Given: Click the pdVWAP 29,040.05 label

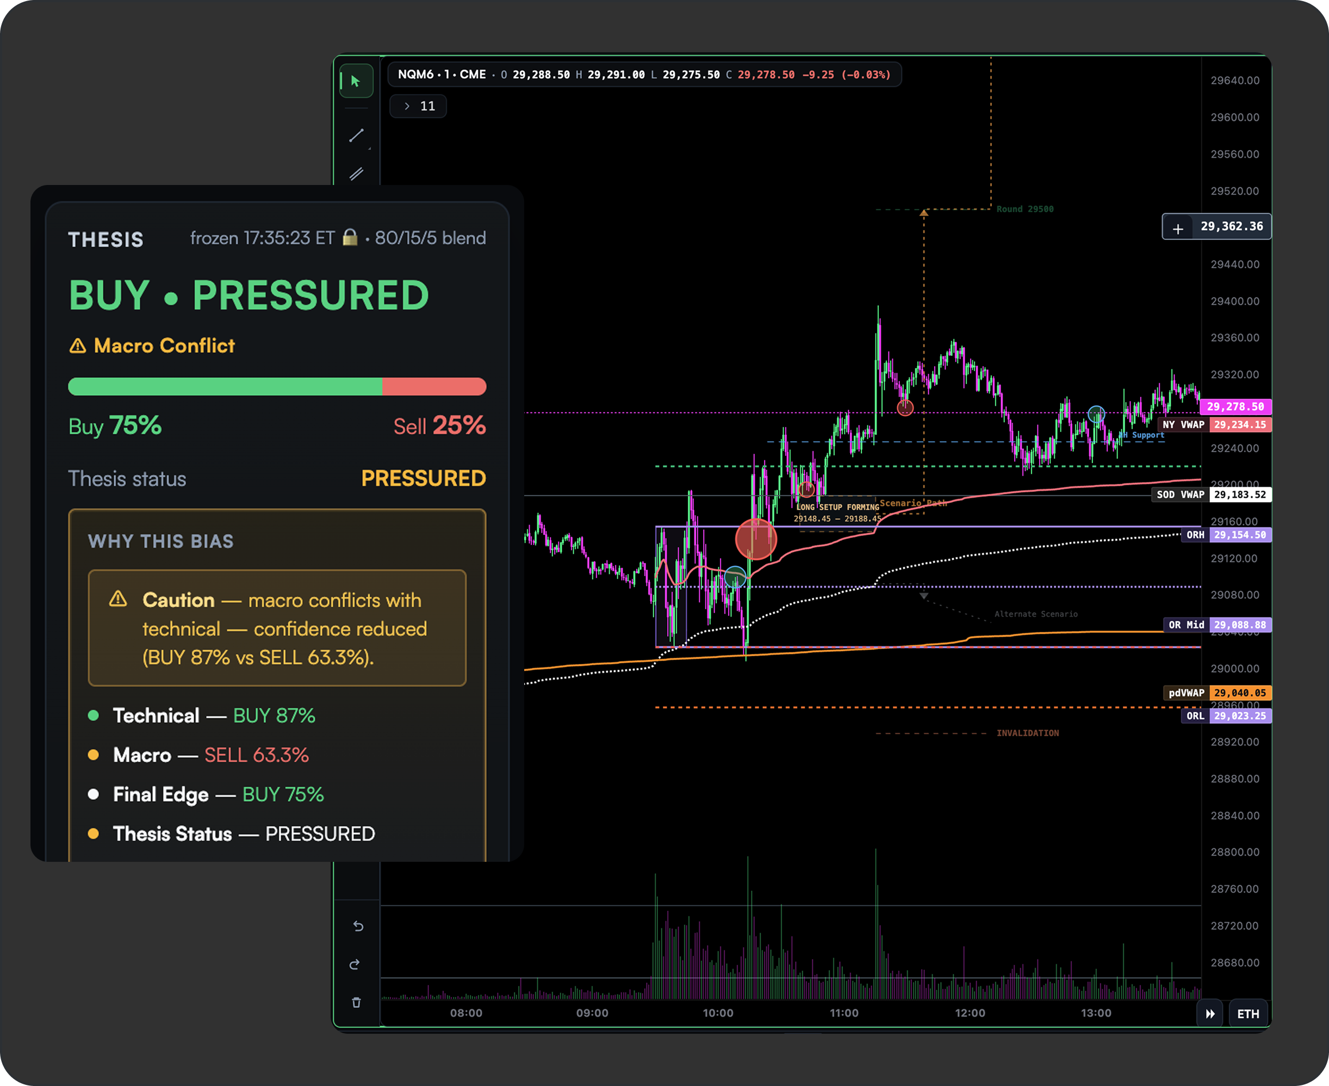Looking at the screenshot, I should tap(1217, 693).
